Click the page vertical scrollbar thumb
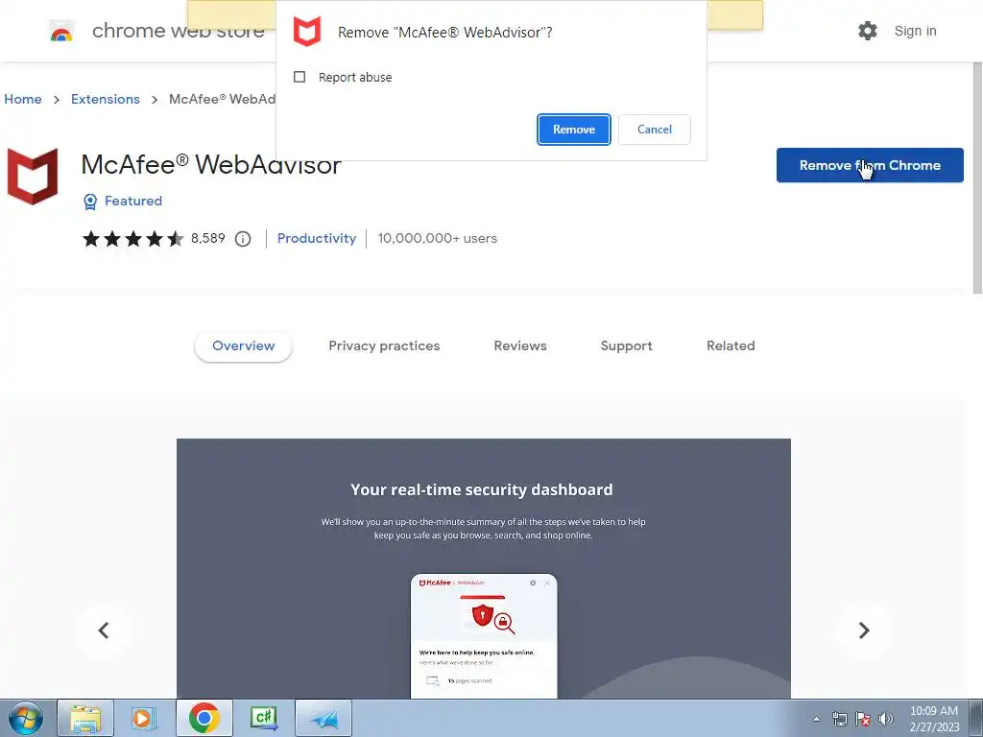 [977, 178]
